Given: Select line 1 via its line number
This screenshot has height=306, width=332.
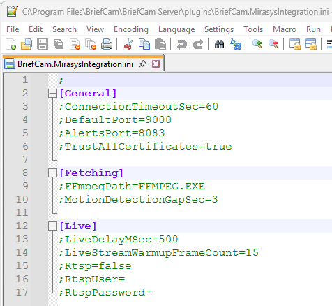Looking at the screenshot, I should (25, 80).
